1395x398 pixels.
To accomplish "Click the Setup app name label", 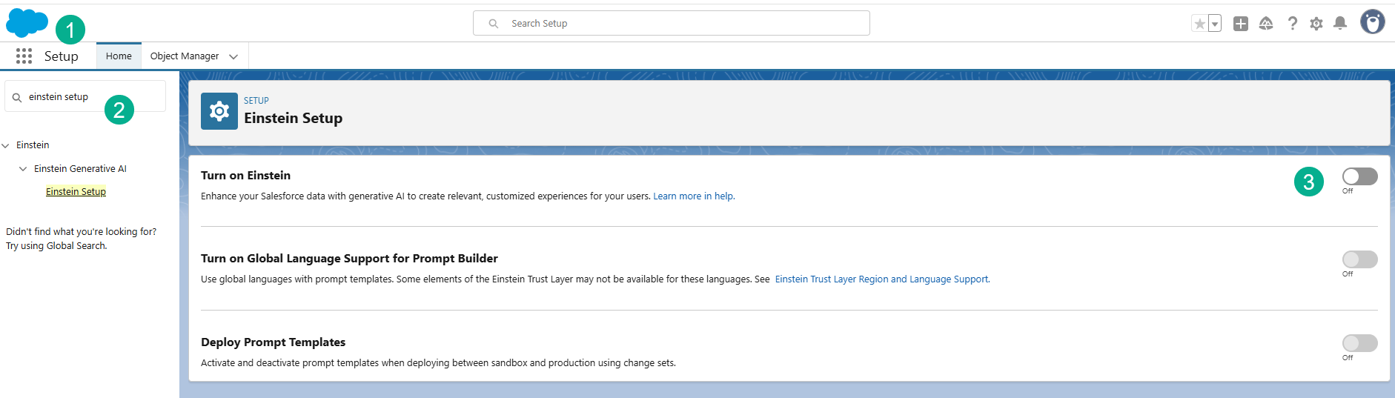I will [x=62, y=56].
